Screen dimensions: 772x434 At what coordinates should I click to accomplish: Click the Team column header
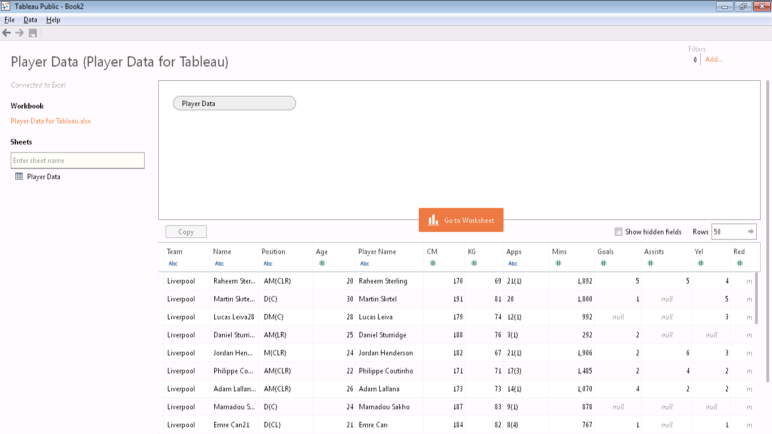[175, 251]
